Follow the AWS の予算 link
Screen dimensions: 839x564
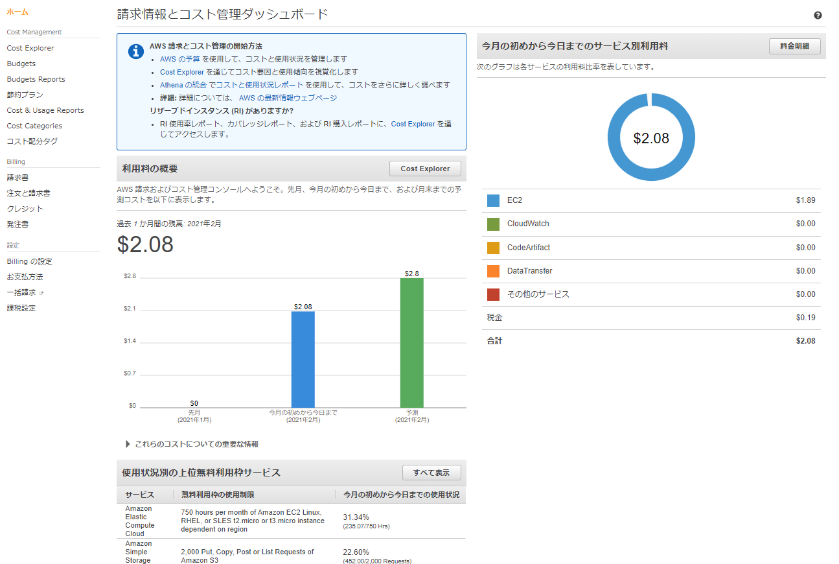click(x=180, y=59)
